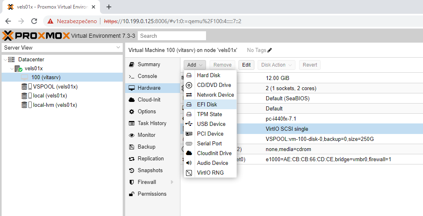Click the Proxmox logo
This screenshot has height=216, width=423.
36,36
